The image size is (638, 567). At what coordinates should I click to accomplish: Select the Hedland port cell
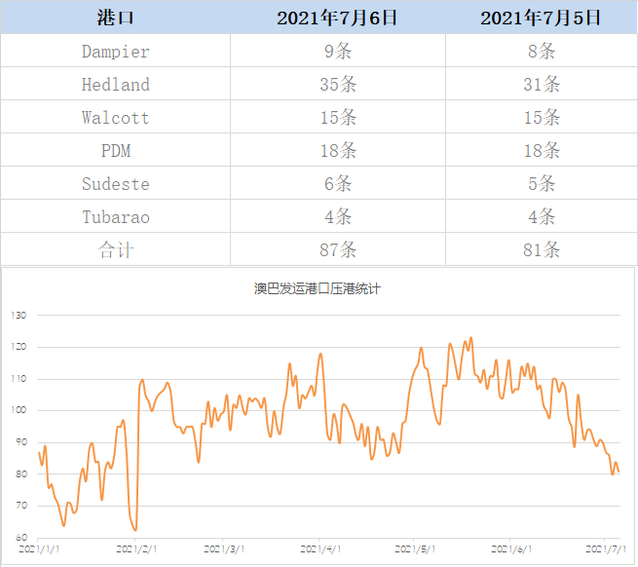(x=115, y=84)
